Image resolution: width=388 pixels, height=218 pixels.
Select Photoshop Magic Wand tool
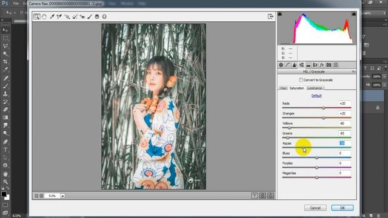(5, 54)
